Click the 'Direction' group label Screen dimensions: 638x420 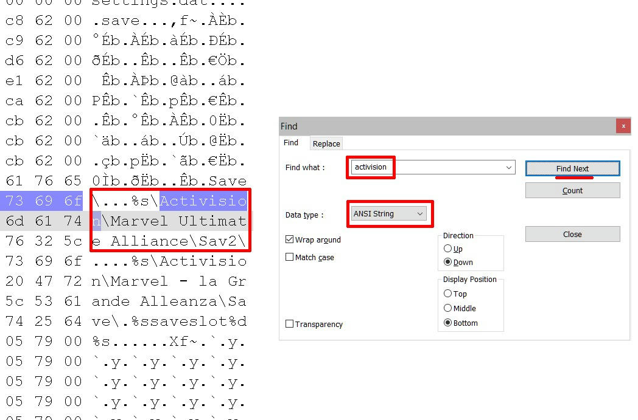458,236
